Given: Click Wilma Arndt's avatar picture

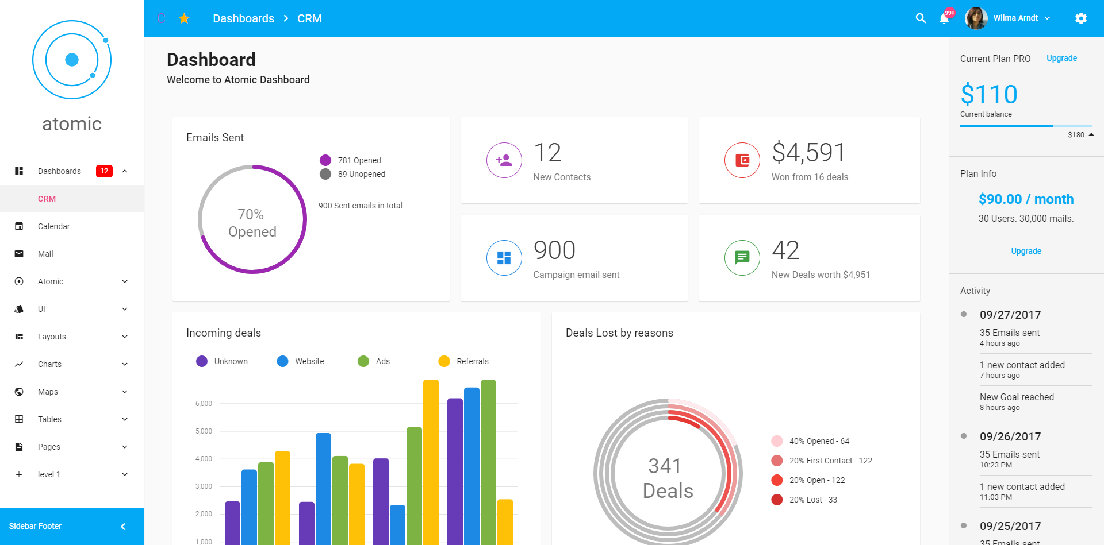Looking at the screenshot, I should coord(976,18).
